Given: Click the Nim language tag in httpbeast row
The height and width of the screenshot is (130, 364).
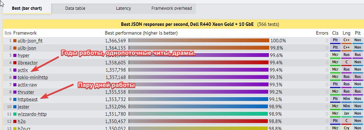Looking at the screenshot, I should point(347,99).
